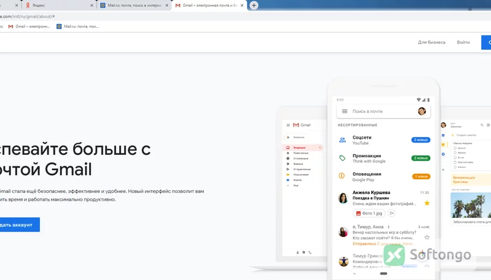Screen dimensions: 491x280
Task: Click the palm trees photo thumbnail
Action: click(x=471, y=205)
